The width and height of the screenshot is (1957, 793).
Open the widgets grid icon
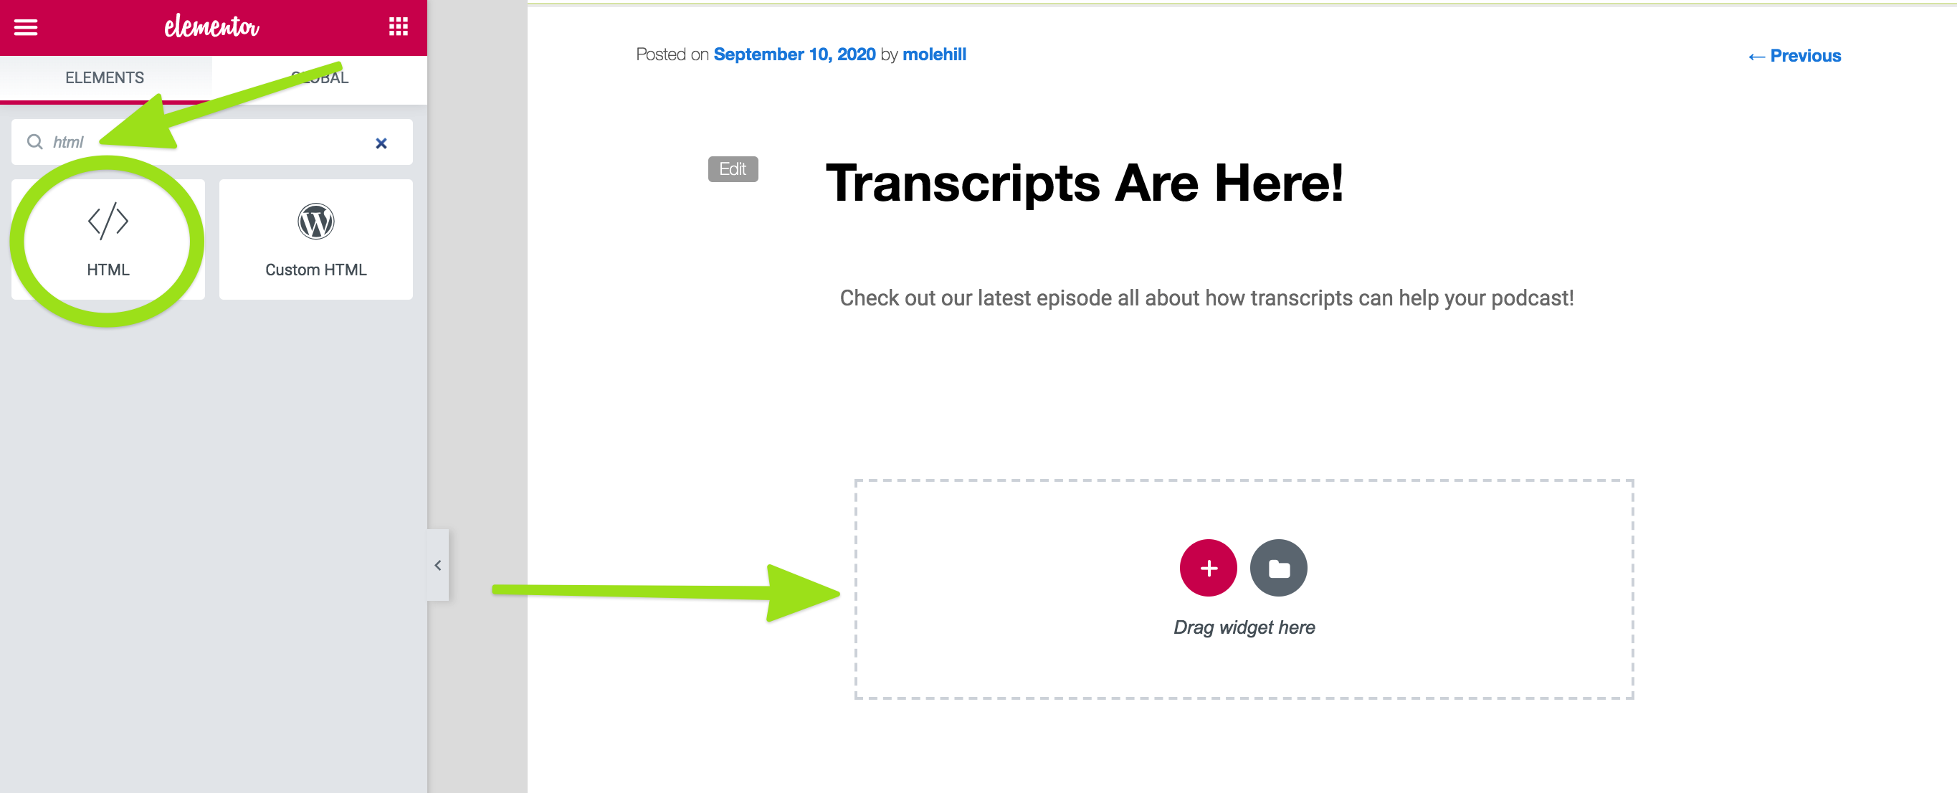click(x=398, y=27)
